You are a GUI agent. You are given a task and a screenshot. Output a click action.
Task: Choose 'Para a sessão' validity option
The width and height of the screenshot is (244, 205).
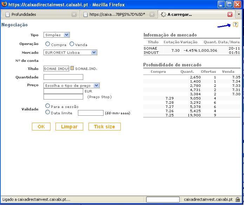[48, 106]
